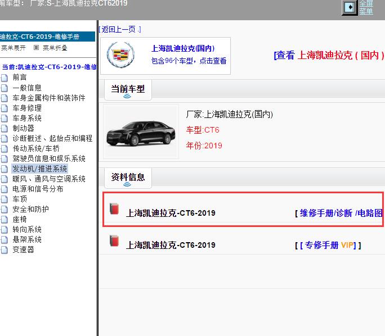385x336 pixels.
Task: Click 厂家:上海凯迪拉克(国内) text
Action: coord(229,114)
